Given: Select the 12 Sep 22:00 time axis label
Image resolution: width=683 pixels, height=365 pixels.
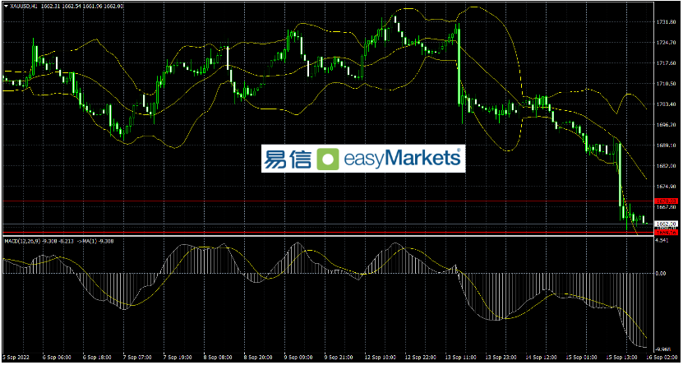Looking at the screenshot, I should (x=422, y=357).
